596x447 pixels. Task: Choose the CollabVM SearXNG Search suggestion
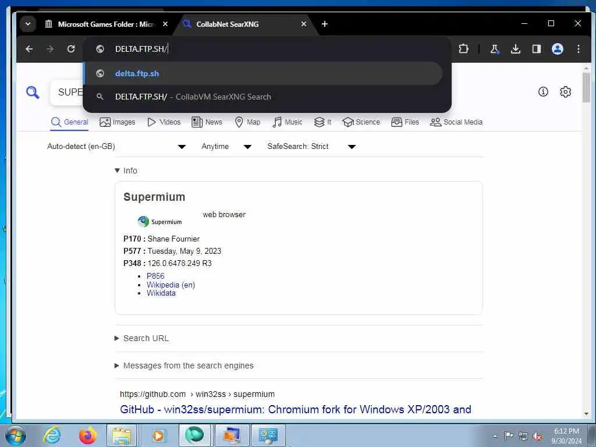pyautogui.click(x=263, y=97)
